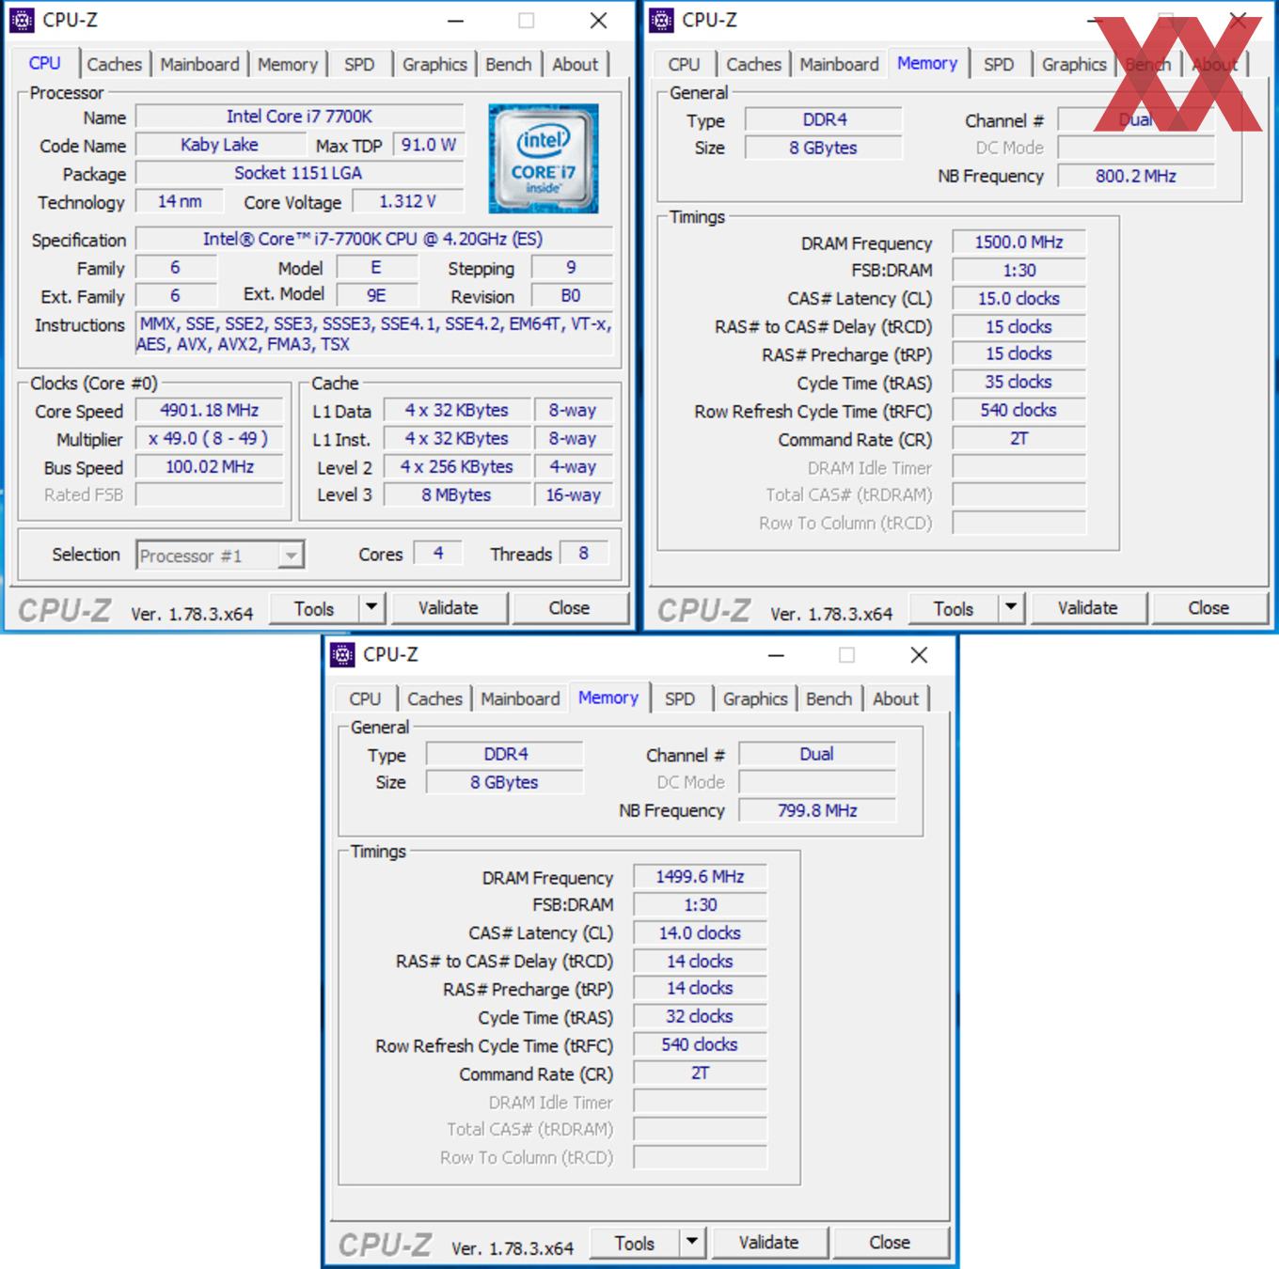The image size is (1279, 1269).
Task: Open Mainboard tab in bottom Memory window
Action: coord(520,698)
